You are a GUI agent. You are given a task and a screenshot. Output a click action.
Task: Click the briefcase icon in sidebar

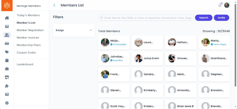point(7,69)
